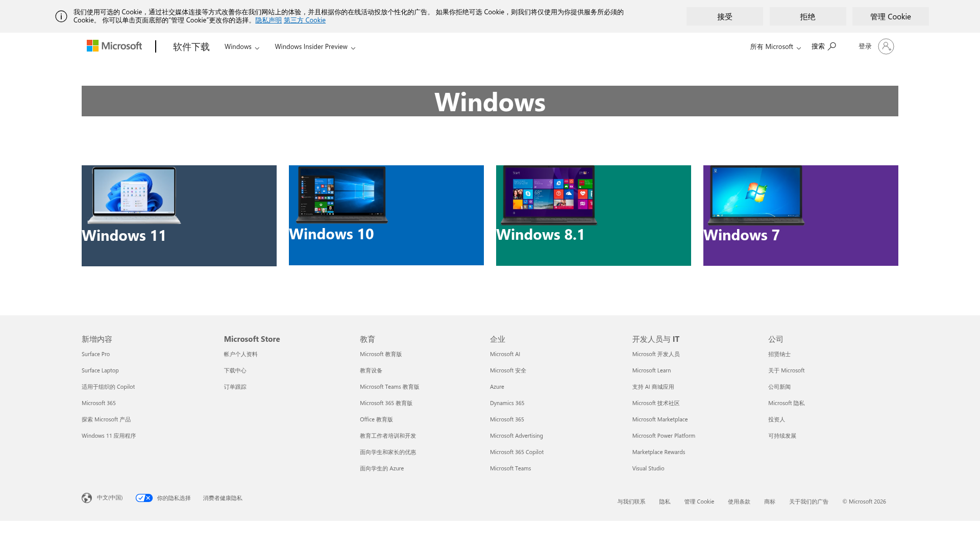Open the Surface Pro footer link
This screenshot has width=980, height=551.
tap(95, 354)
